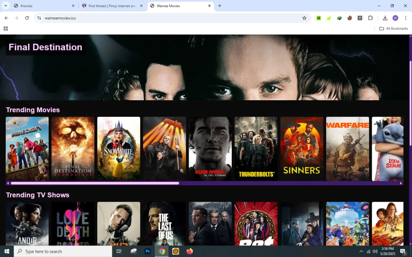The height and width of the screenshot is (257, 412).
Task: Select the Love Death + Robots poster
Action: [x=73, y=224]
